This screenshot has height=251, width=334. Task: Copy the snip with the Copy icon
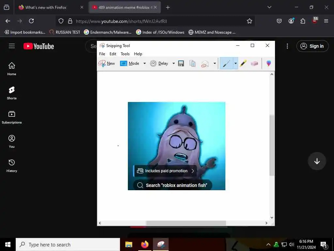pyautogui.click(x=192, y=63)
